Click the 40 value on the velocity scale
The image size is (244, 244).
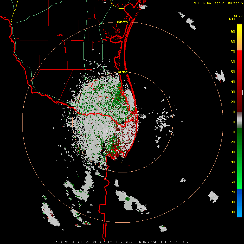(x=233, y=82)
